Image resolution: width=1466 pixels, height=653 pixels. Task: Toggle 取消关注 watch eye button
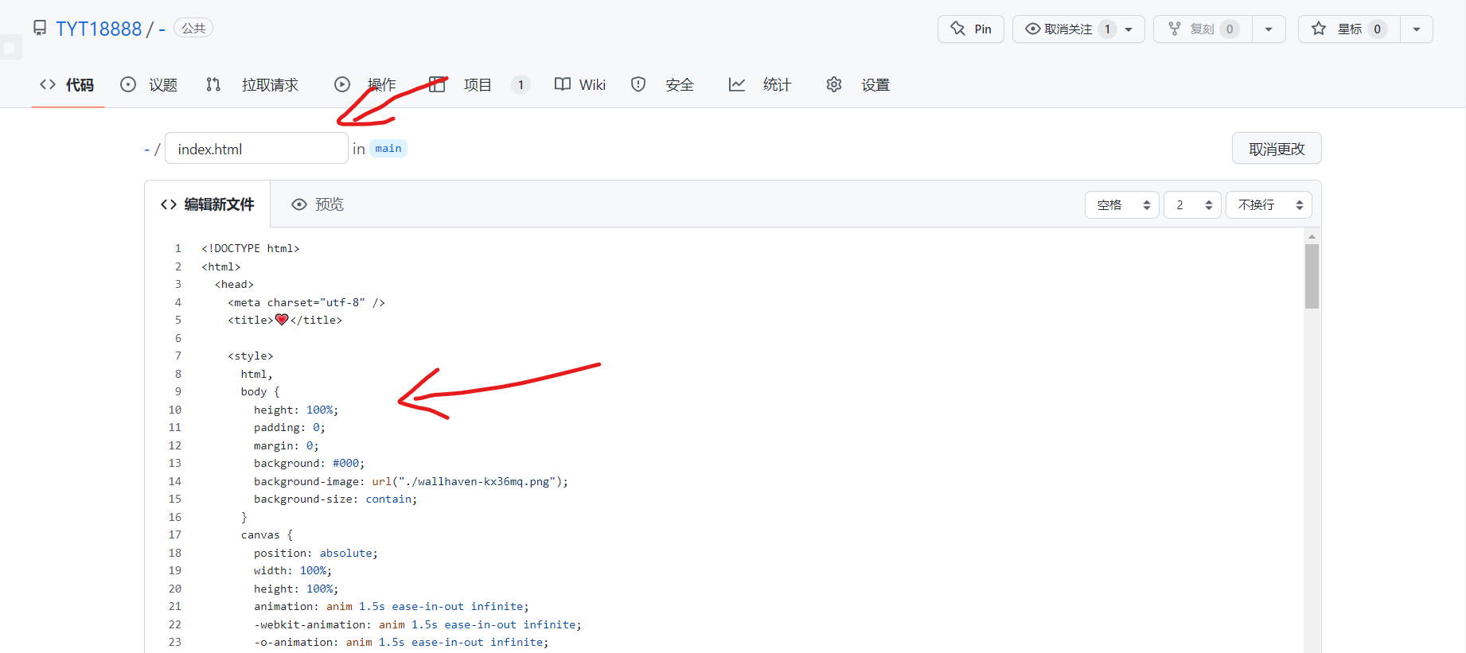point(1068,29)
